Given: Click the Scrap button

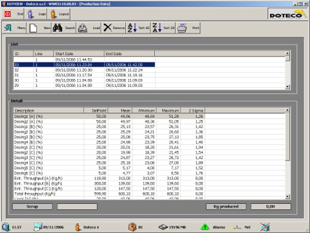Looking at the screenshot, I should [32, 206].
